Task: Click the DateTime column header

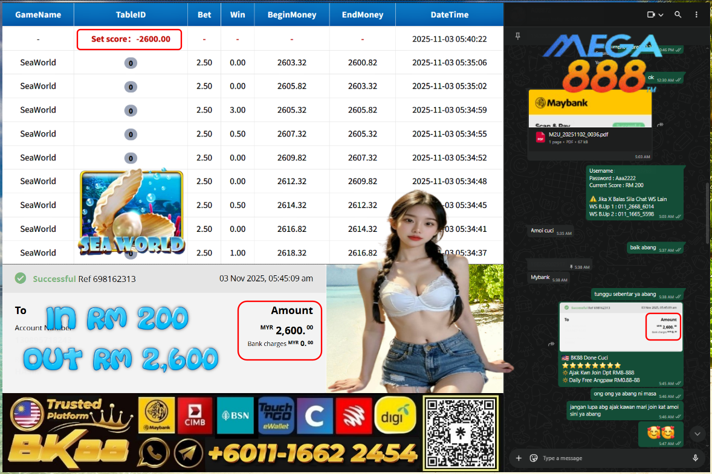Action: click(x=449, y=14)
